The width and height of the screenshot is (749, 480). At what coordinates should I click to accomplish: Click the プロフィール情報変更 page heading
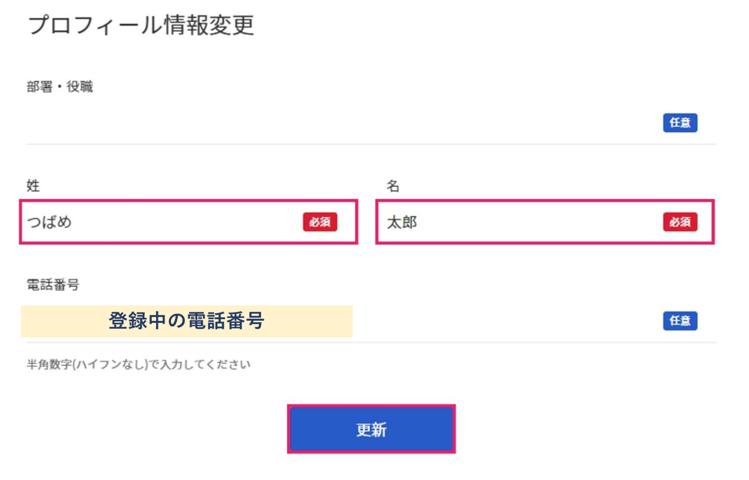(141, 25)
